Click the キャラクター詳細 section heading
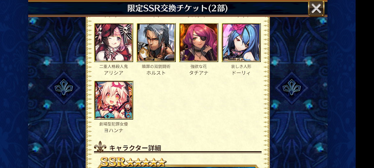The image size is (374, 168). (135, 148)
